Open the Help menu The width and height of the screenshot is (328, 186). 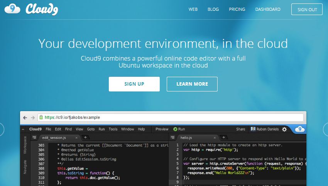click(141, 129)
